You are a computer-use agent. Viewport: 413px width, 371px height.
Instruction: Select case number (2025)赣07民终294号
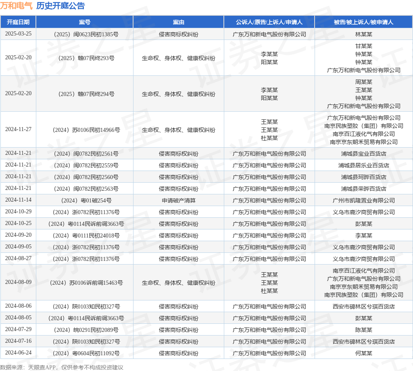click(x=86, y=94)
